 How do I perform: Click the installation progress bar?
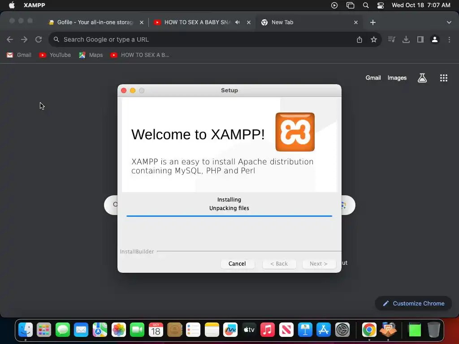(229, 216)
